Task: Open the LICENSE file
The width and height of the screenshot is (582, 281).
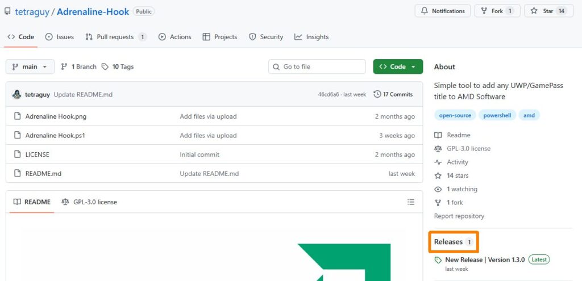Action: tap(37, 154)
